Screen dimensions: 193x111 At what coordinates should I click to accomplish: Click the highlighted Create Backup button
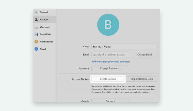point(108,79)
